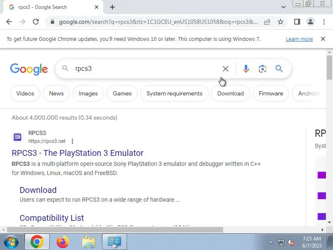The height and width of the screenshot is (250, 333).
Task: Click the browser forward arrow
Action: point(22,22)
